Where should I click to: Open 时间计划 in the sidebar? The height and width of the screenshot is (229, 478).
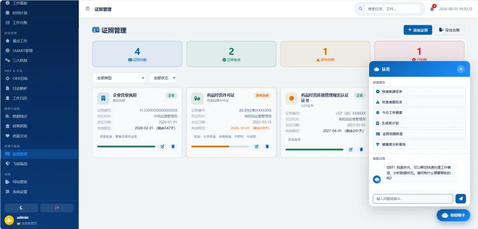[x=39, y=13]
